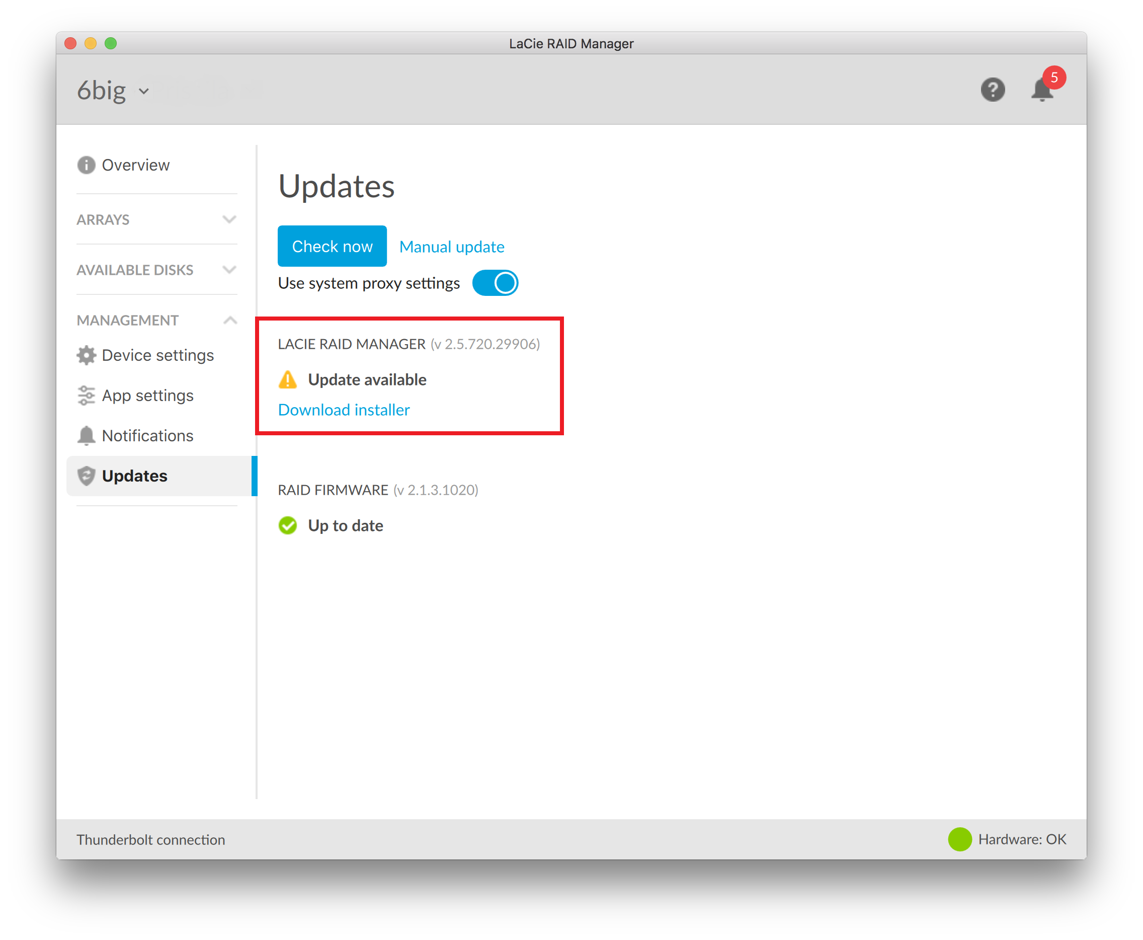
Task: Click the Overview info icon
Action: 86,165
